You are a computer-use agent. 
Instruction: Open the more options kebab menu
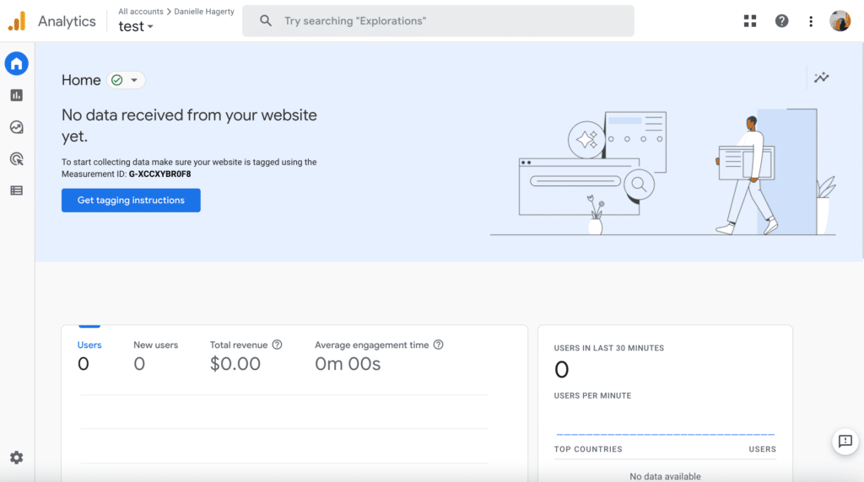pos(811,21)
